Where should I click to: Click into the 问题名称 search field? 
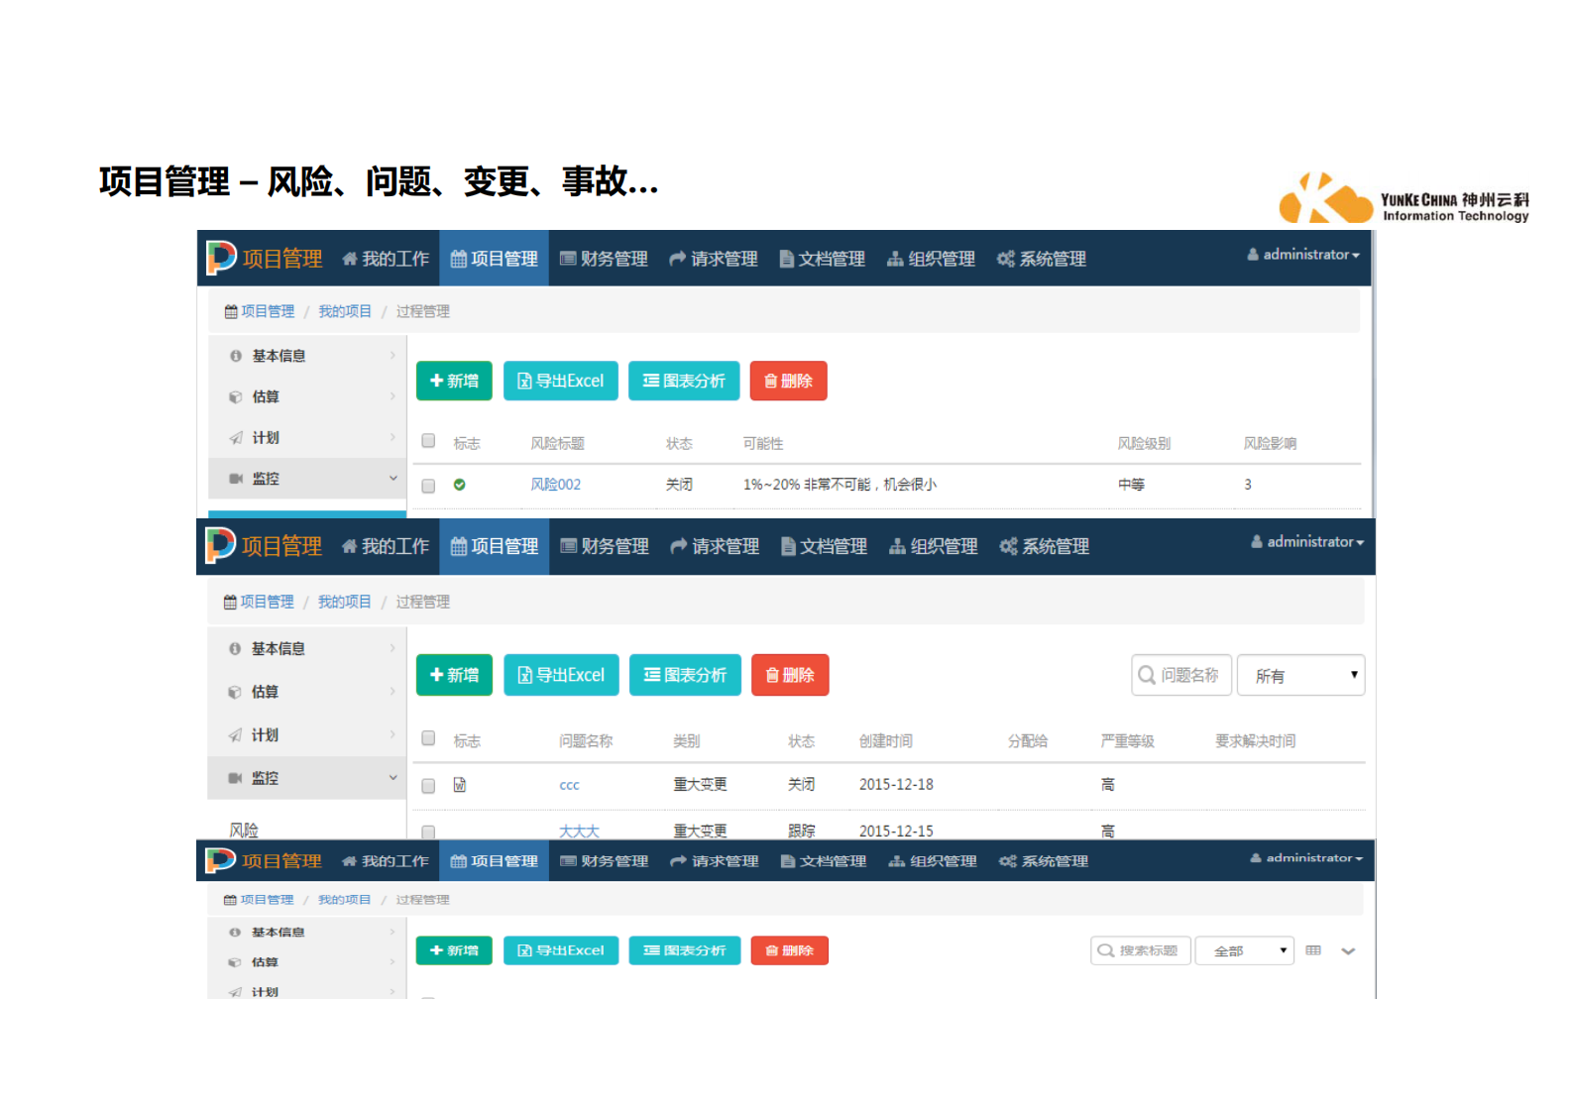(x=1181, y=675)
